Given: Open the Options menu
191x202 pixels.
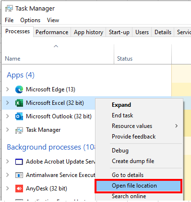Looking at the screenshot, I should pyautogui.click(x=30, y=20).
